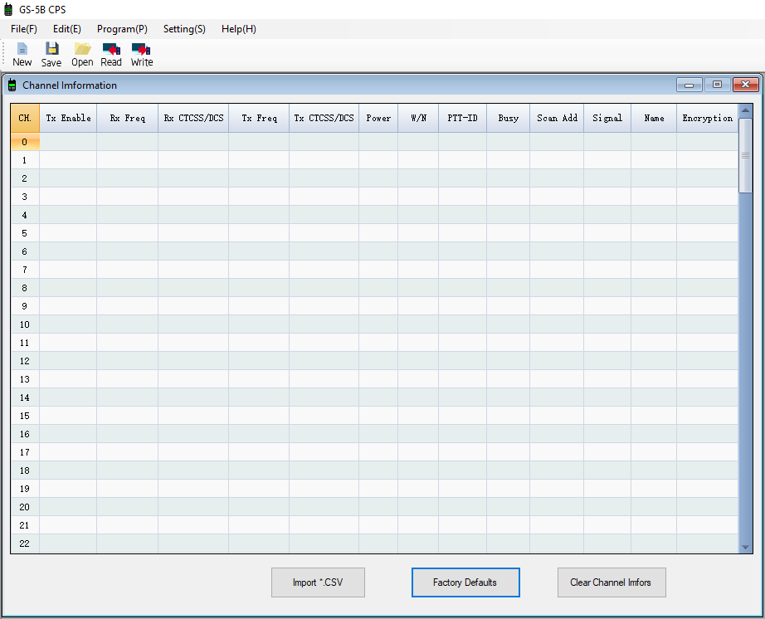Click the New file toolbar icon
This screenshot has width=765, height=619.
pyautogui.click(x=22, y=50)
